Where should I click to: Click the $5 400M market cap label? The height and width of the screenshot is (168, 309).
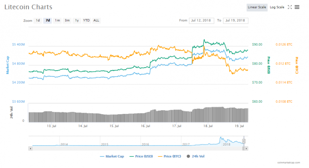coord(19,45)
